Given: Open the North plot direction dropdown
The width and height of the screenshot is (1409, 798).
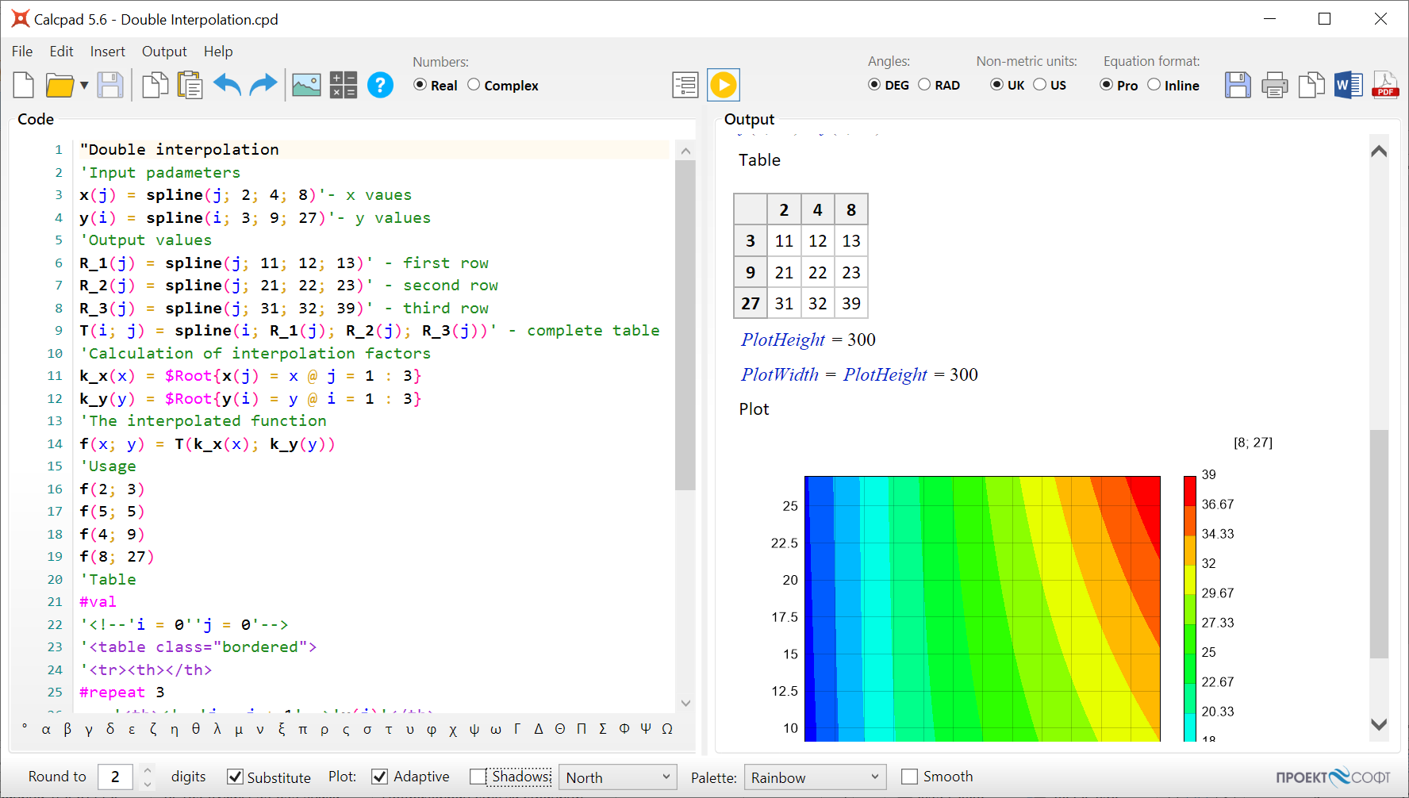Looking at the screenshot, I should pos(666,777).
